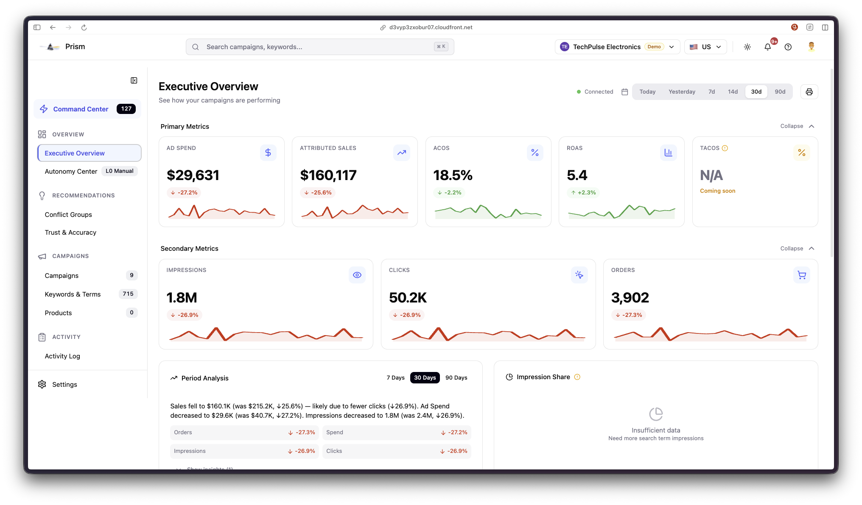862x505 pixels.
Task: Select the 90d date range
Action: coord(780,92)
